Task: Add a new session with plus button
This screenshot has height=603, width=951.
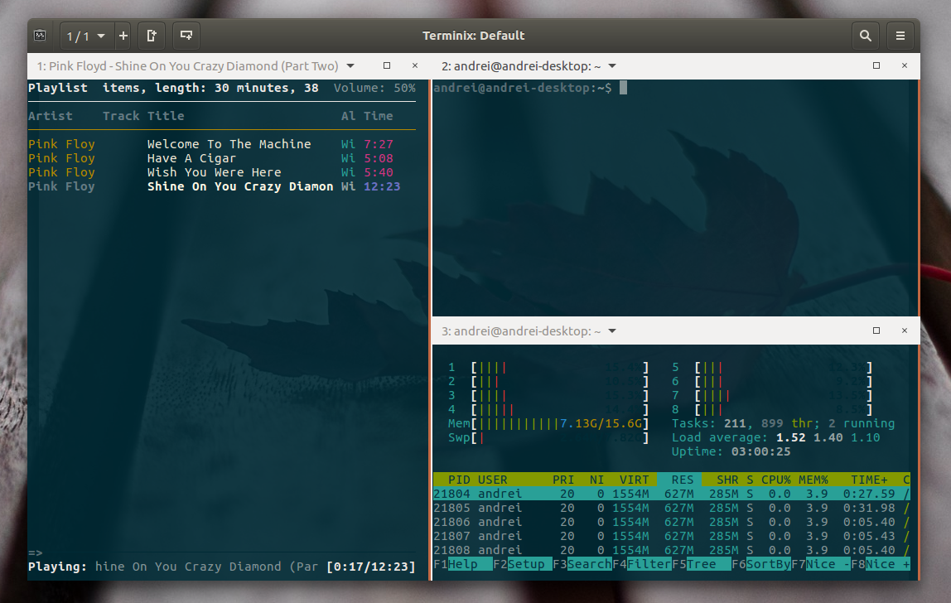Action: point(123,36)
